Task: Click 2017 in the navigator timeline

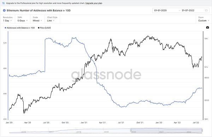Action: click(x=51, y=132)
